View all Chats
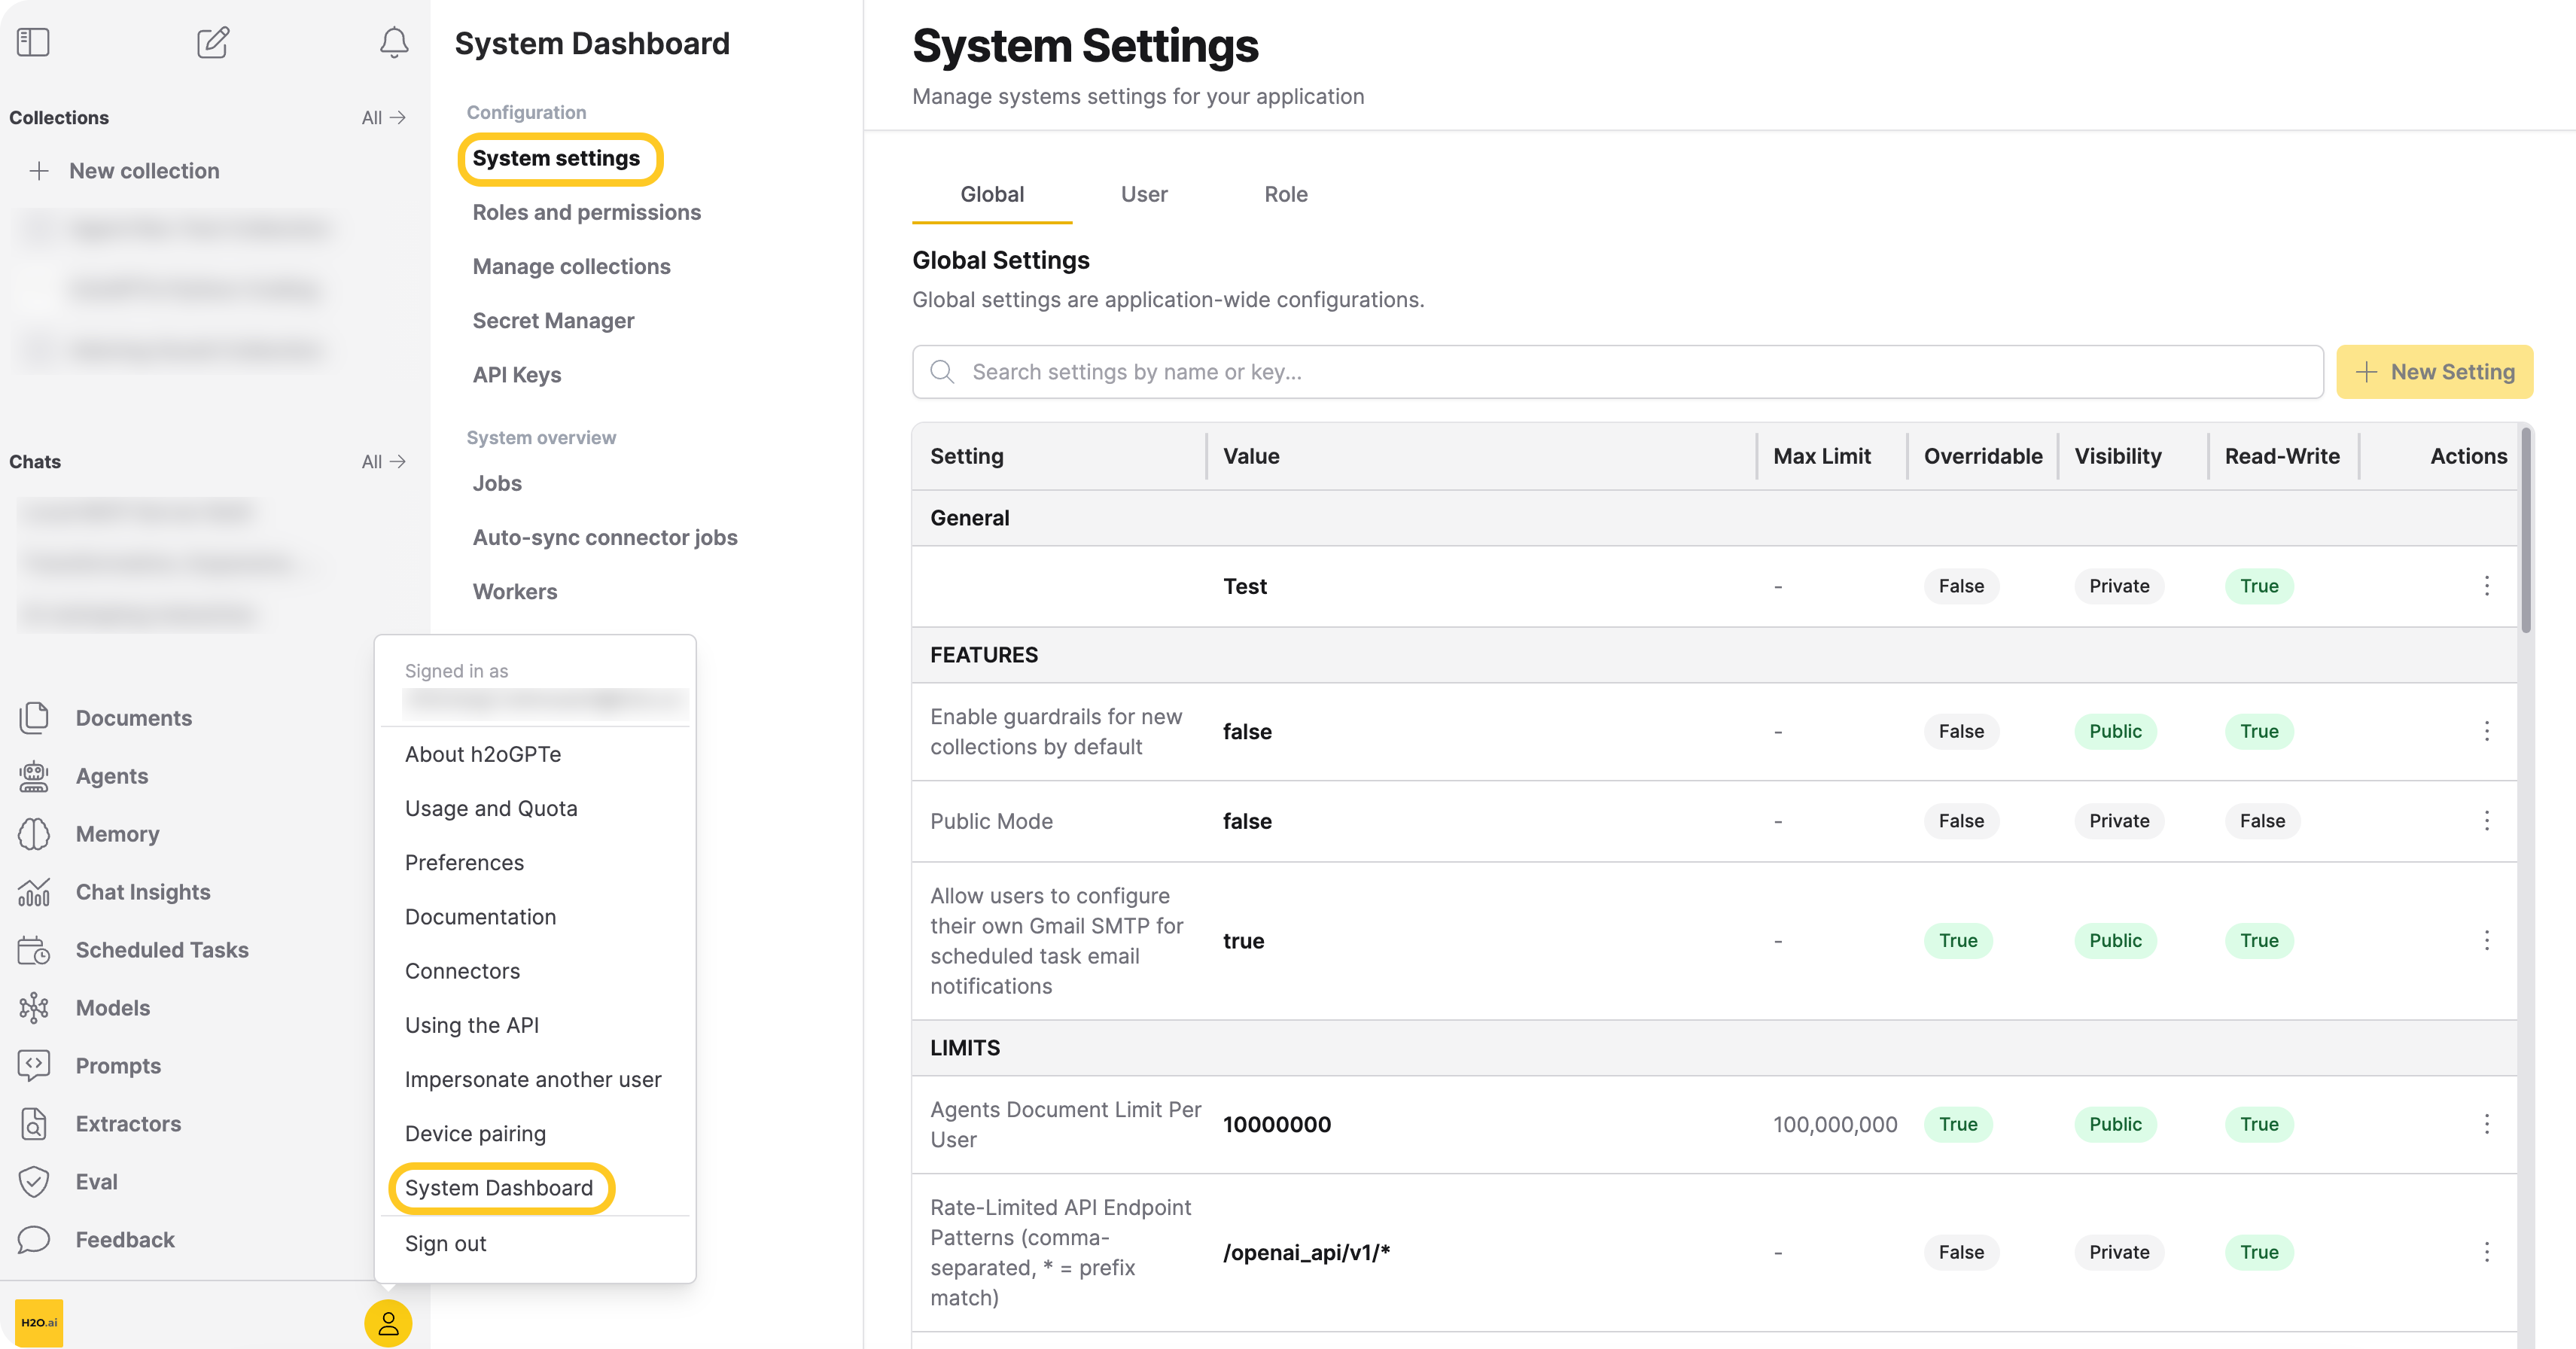The image size is (2576, 1349). [383, 461]
